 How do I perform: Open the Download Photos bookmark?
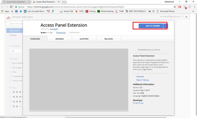[x=166, y=11]
